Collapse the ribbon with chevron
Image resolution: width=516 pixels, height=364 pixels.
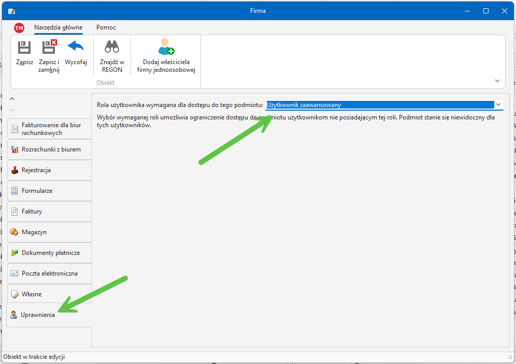[497, 81]
